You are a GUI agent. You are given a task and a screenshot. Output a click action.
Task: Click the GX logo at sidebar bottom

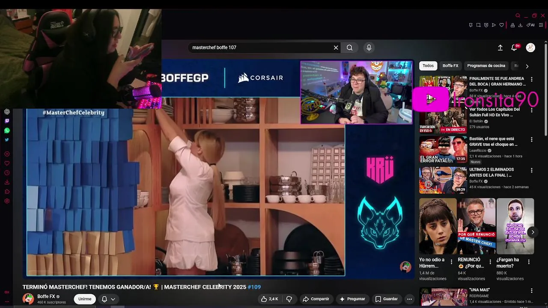tap(7, 292)
